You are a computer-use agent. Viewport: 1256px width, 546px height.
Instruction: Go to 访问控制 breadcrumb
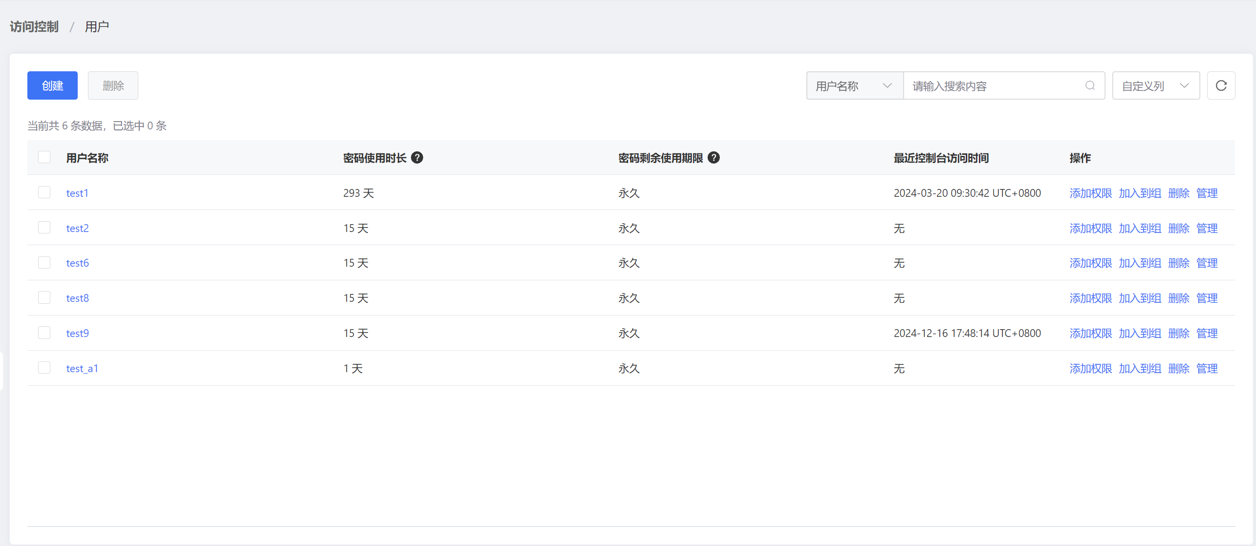34,26
